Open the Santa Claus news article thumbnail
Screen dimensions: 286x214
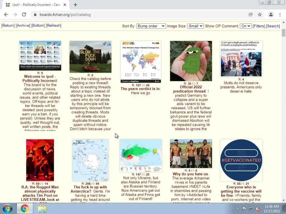241,59
